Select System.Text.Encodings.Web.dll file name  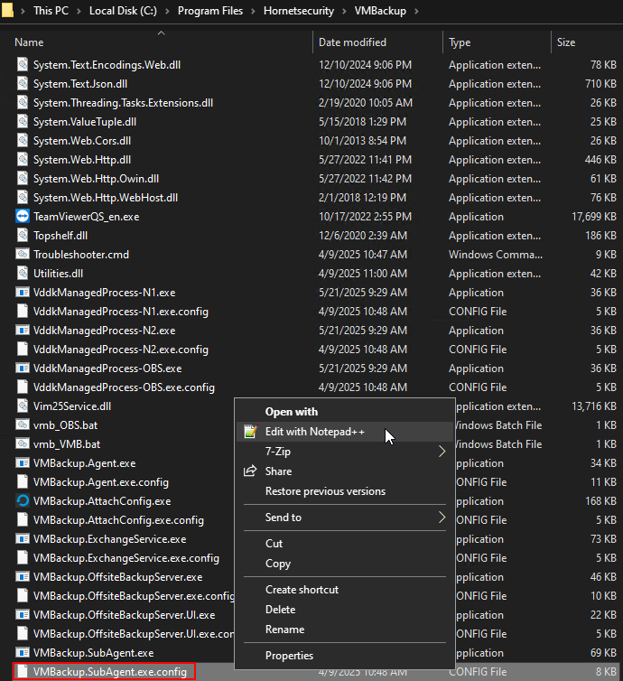coord(107,65)
